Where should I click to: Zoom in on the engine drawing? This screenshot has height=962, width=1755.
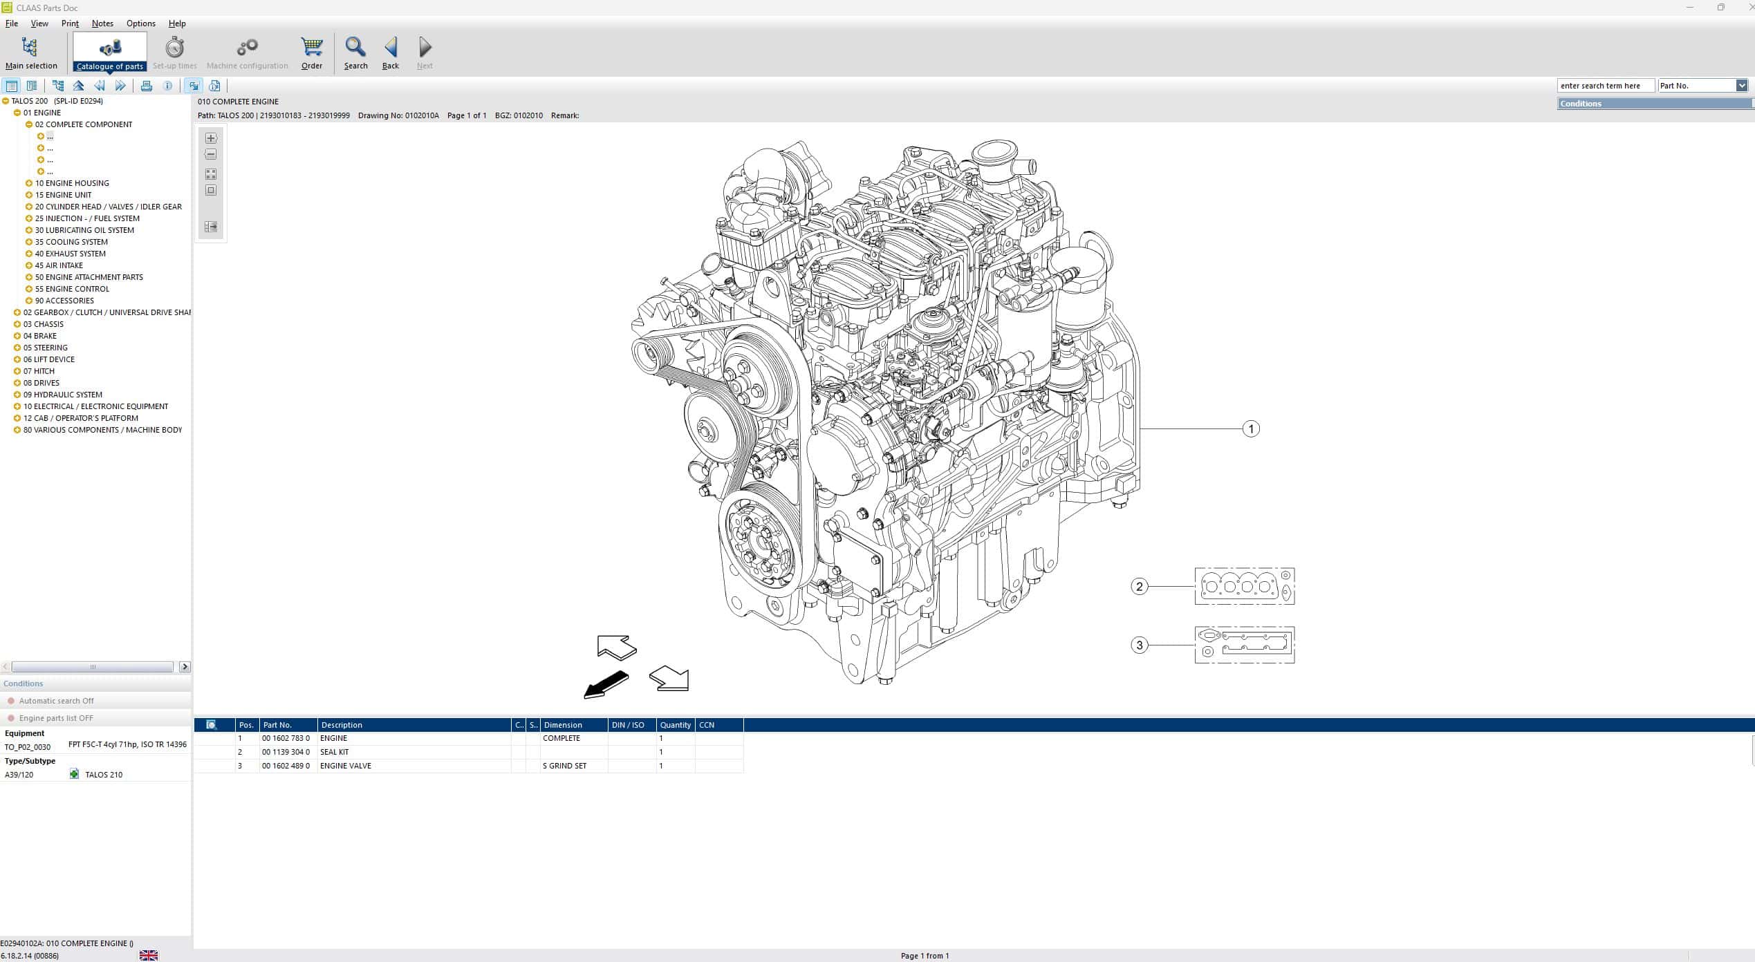[211, 138]
